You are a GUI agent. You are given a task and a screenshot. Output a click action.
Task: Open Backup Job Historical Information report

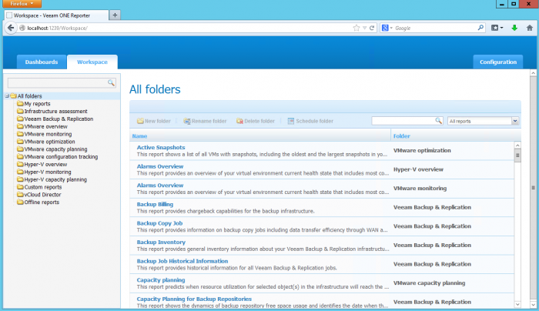pos(182,261)
